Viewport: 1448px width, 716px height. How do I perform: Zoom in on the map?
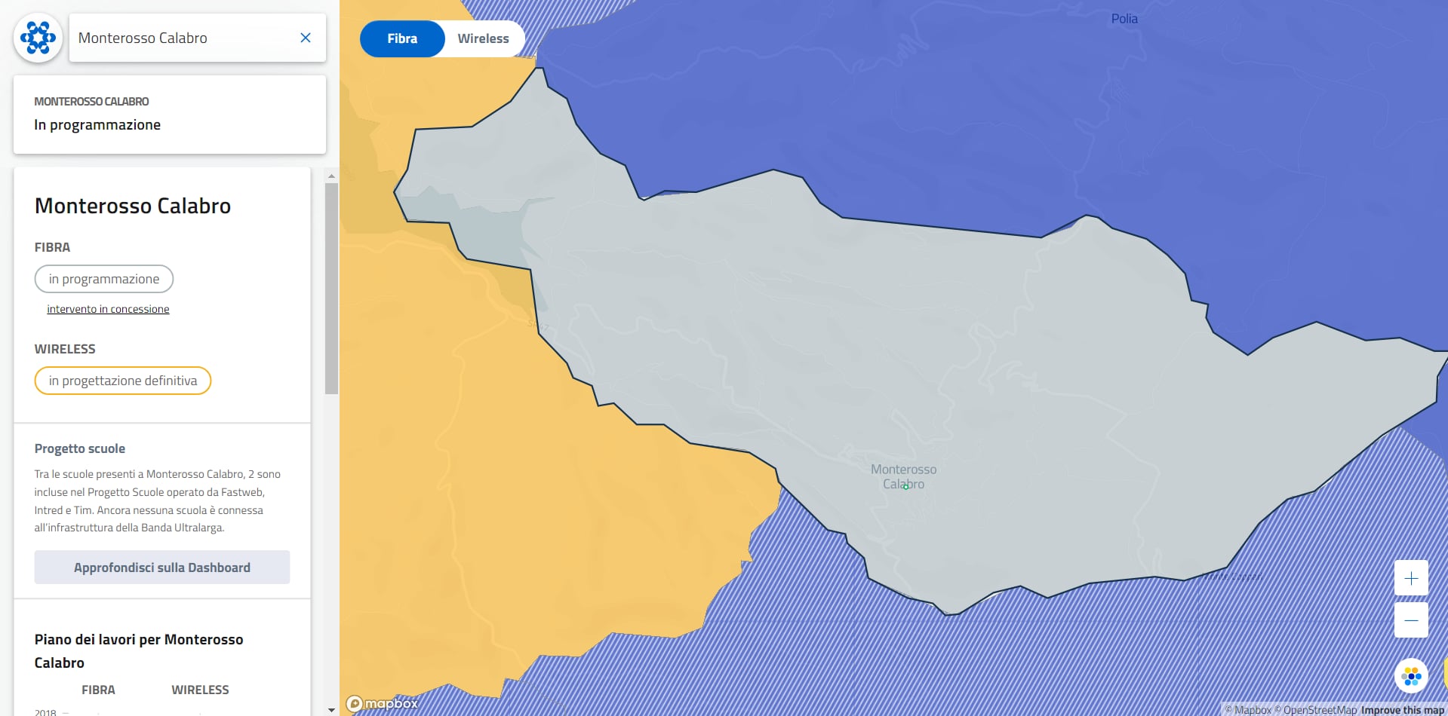pyautogui.click(x=1411, y=578)
